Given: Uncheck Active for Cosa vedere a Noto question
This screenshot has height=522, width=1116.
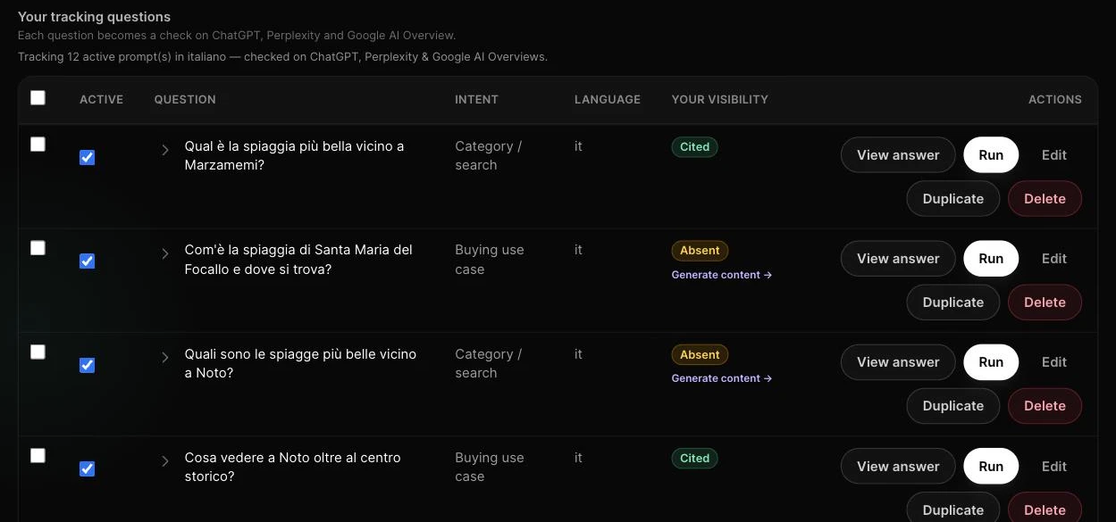Looking at the screenshot, I should click(x=87, y=469).
